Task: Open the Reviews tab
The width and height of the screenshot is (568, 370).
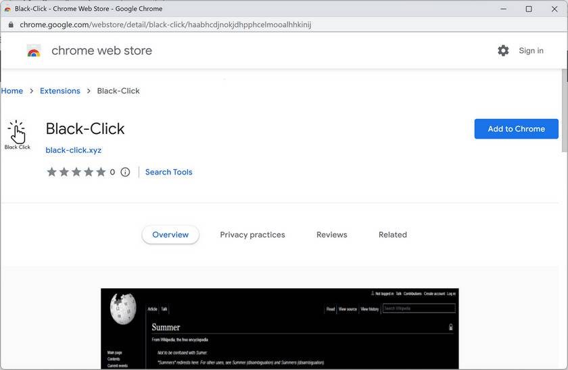Action: click(331, 235)
